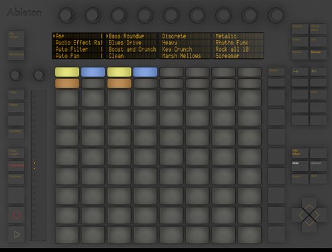Viewport: 332px width, 252px height.
Task: Select the Volume mode button
Action: click(x=299, y=29)
